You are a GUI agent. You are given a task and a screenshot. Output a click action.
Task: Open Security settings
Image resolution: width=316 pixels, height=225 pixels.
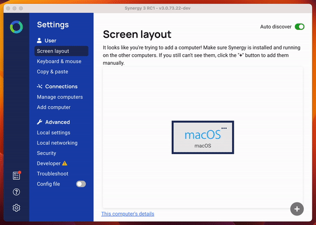coord(46,153)
